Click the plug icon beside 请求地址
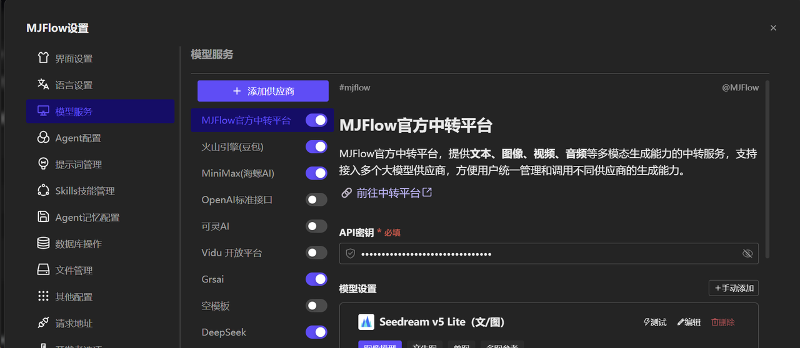This screenshot has height=348, width=800. [43, 323]
